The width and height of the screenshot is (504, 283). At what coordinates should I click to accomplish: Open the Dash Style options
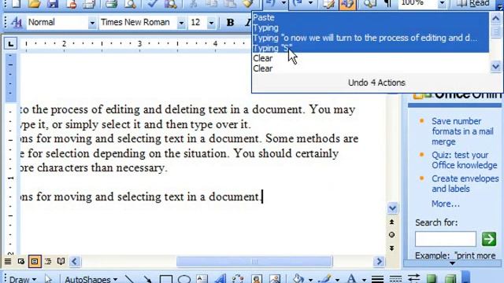pos(395,278)
